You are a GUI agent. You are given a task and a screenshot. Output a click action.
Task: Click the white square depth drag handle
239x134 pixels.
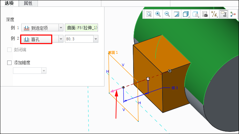[x=148, y=79]
